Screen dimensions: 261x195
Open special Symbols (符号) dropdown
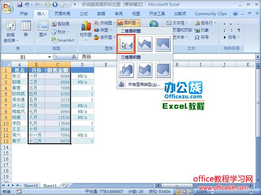231,37
